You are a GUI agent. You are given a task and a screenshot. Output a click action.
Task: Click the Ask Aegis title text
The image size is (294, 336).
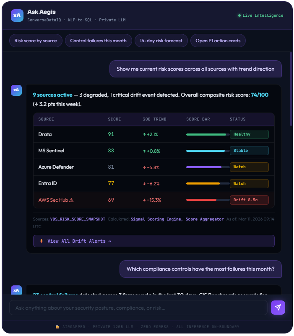pos(42,12)
